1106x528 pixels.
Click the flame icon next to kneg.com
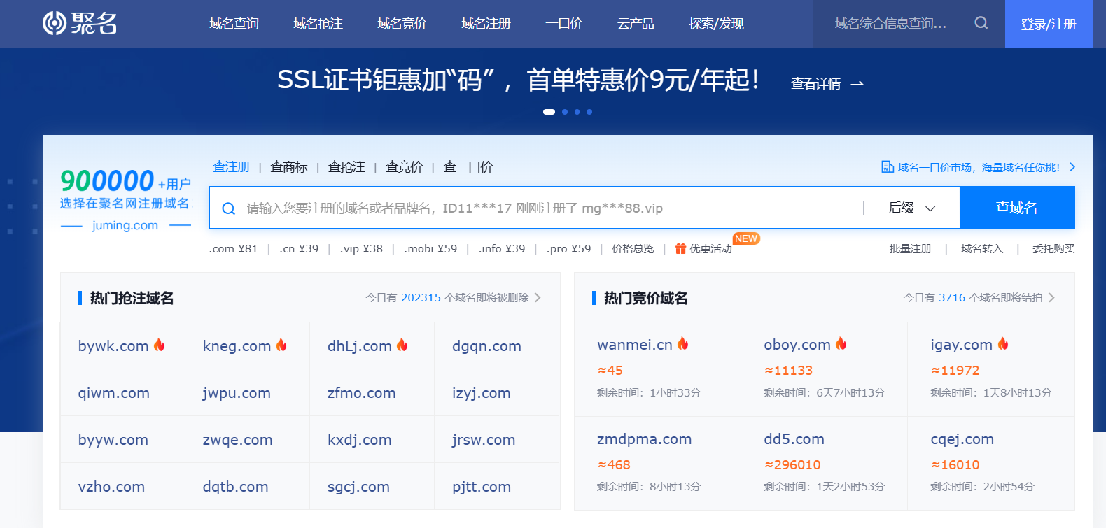coord(281,345)
